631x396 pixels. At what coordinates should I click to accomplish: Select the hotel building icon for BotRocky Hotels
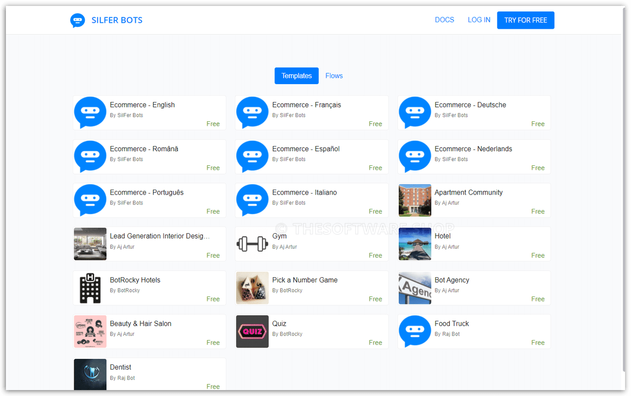[90, 288]
